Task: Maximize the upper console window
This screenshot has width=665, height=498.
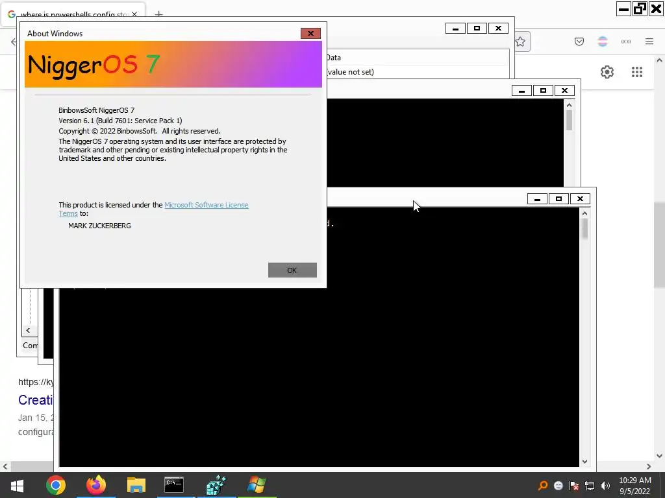Action: pyautogui.click(x=543, y=91)
